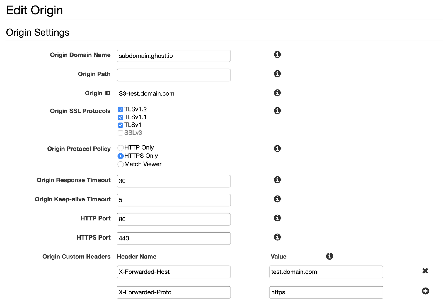Focus the empty Origin Path field
The image size is (443, 308).
pos(173,75)
